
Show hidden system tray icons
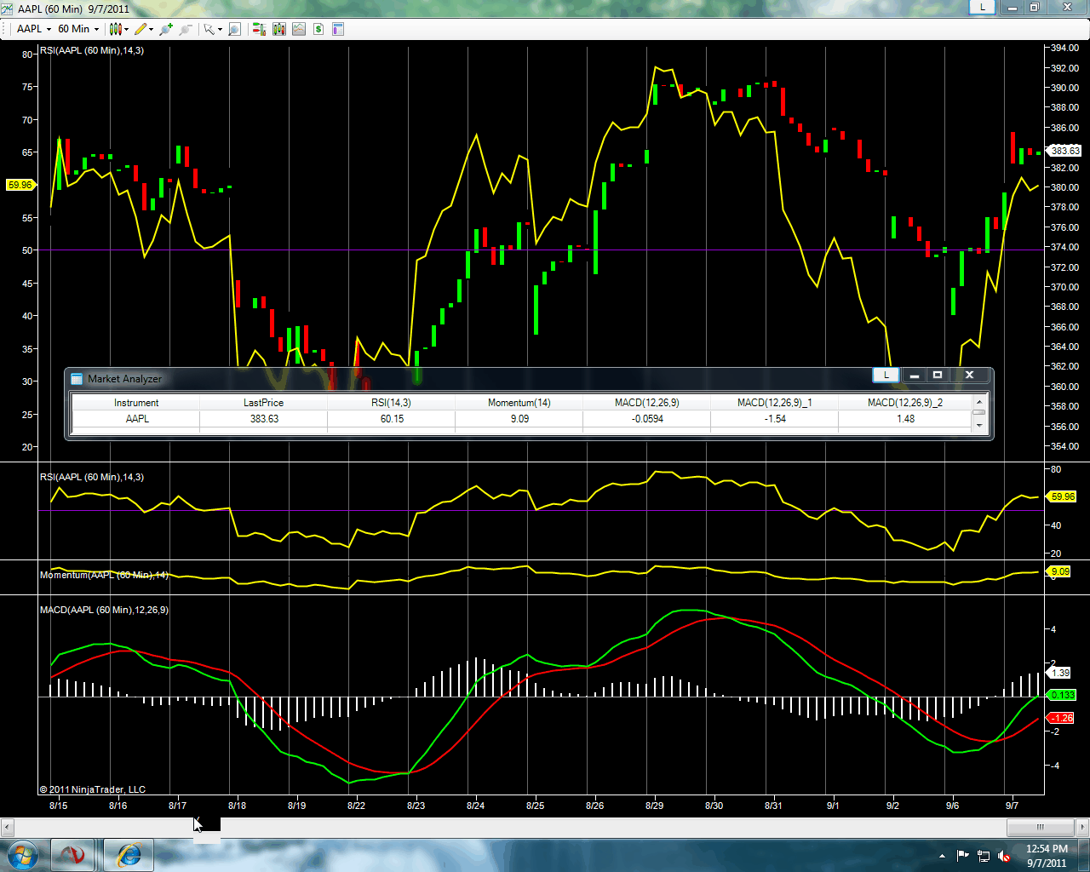click(942, 856)
